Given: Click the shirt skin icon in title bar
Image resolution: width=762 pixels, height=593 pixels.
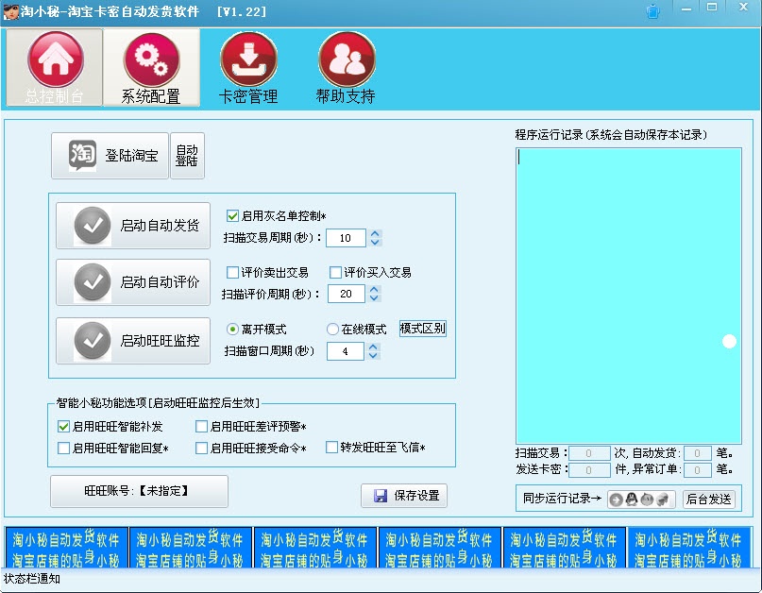Looking at the screenshot, I should point(653,11).
